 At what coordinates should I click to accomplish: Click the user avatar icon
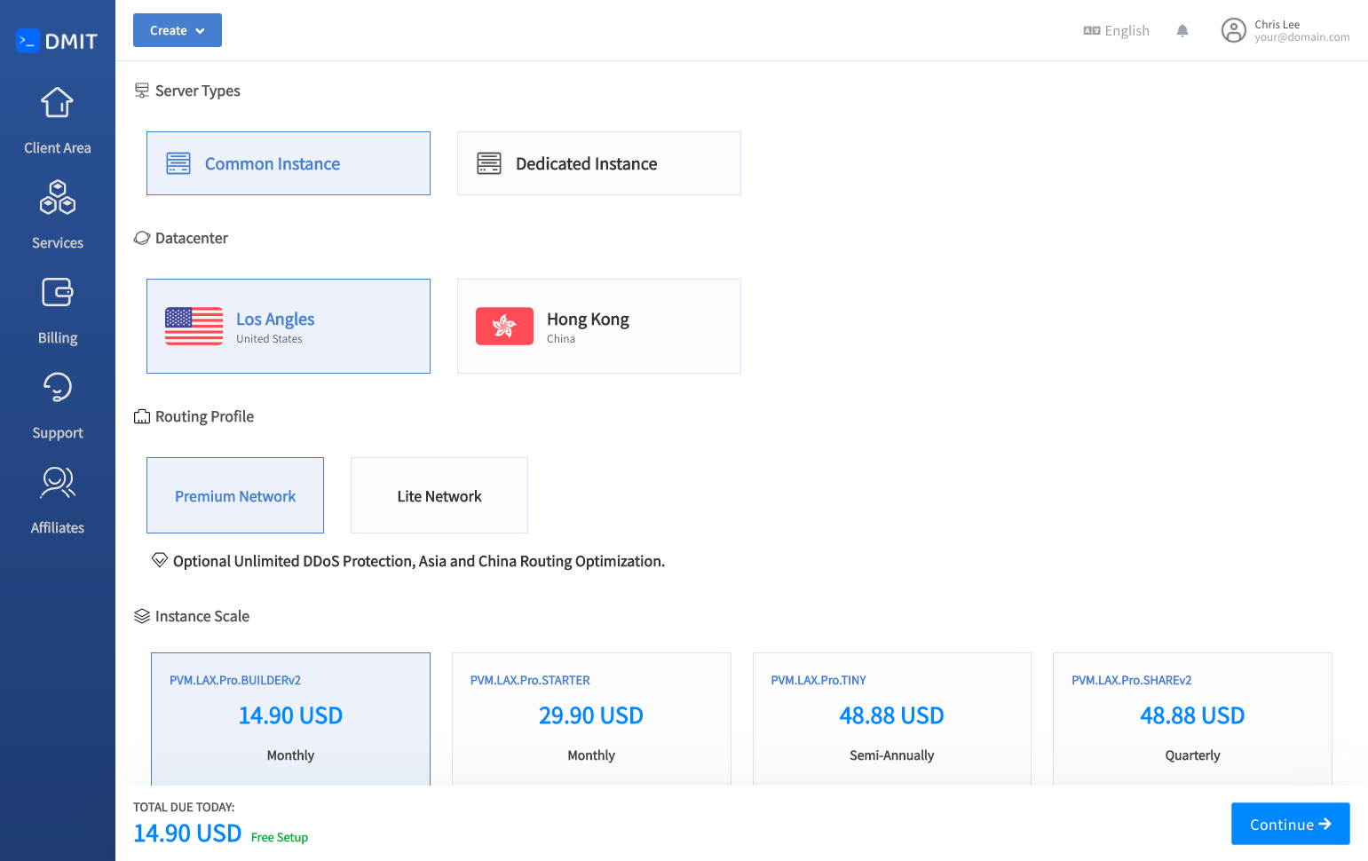1233,31
